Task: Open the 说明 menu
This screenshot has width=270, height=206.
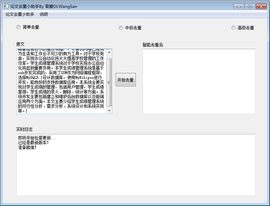Action: coord(44,14)
